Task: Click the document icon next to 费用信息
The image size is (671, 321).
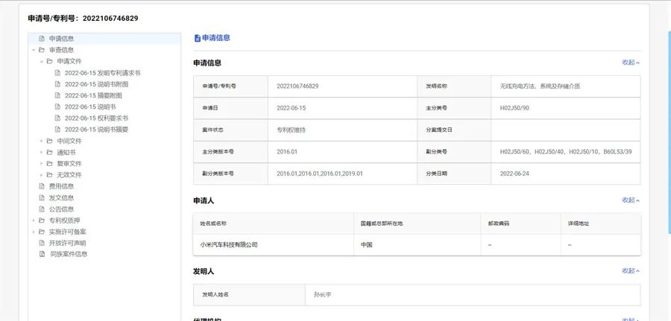Action: click(42, 186)
